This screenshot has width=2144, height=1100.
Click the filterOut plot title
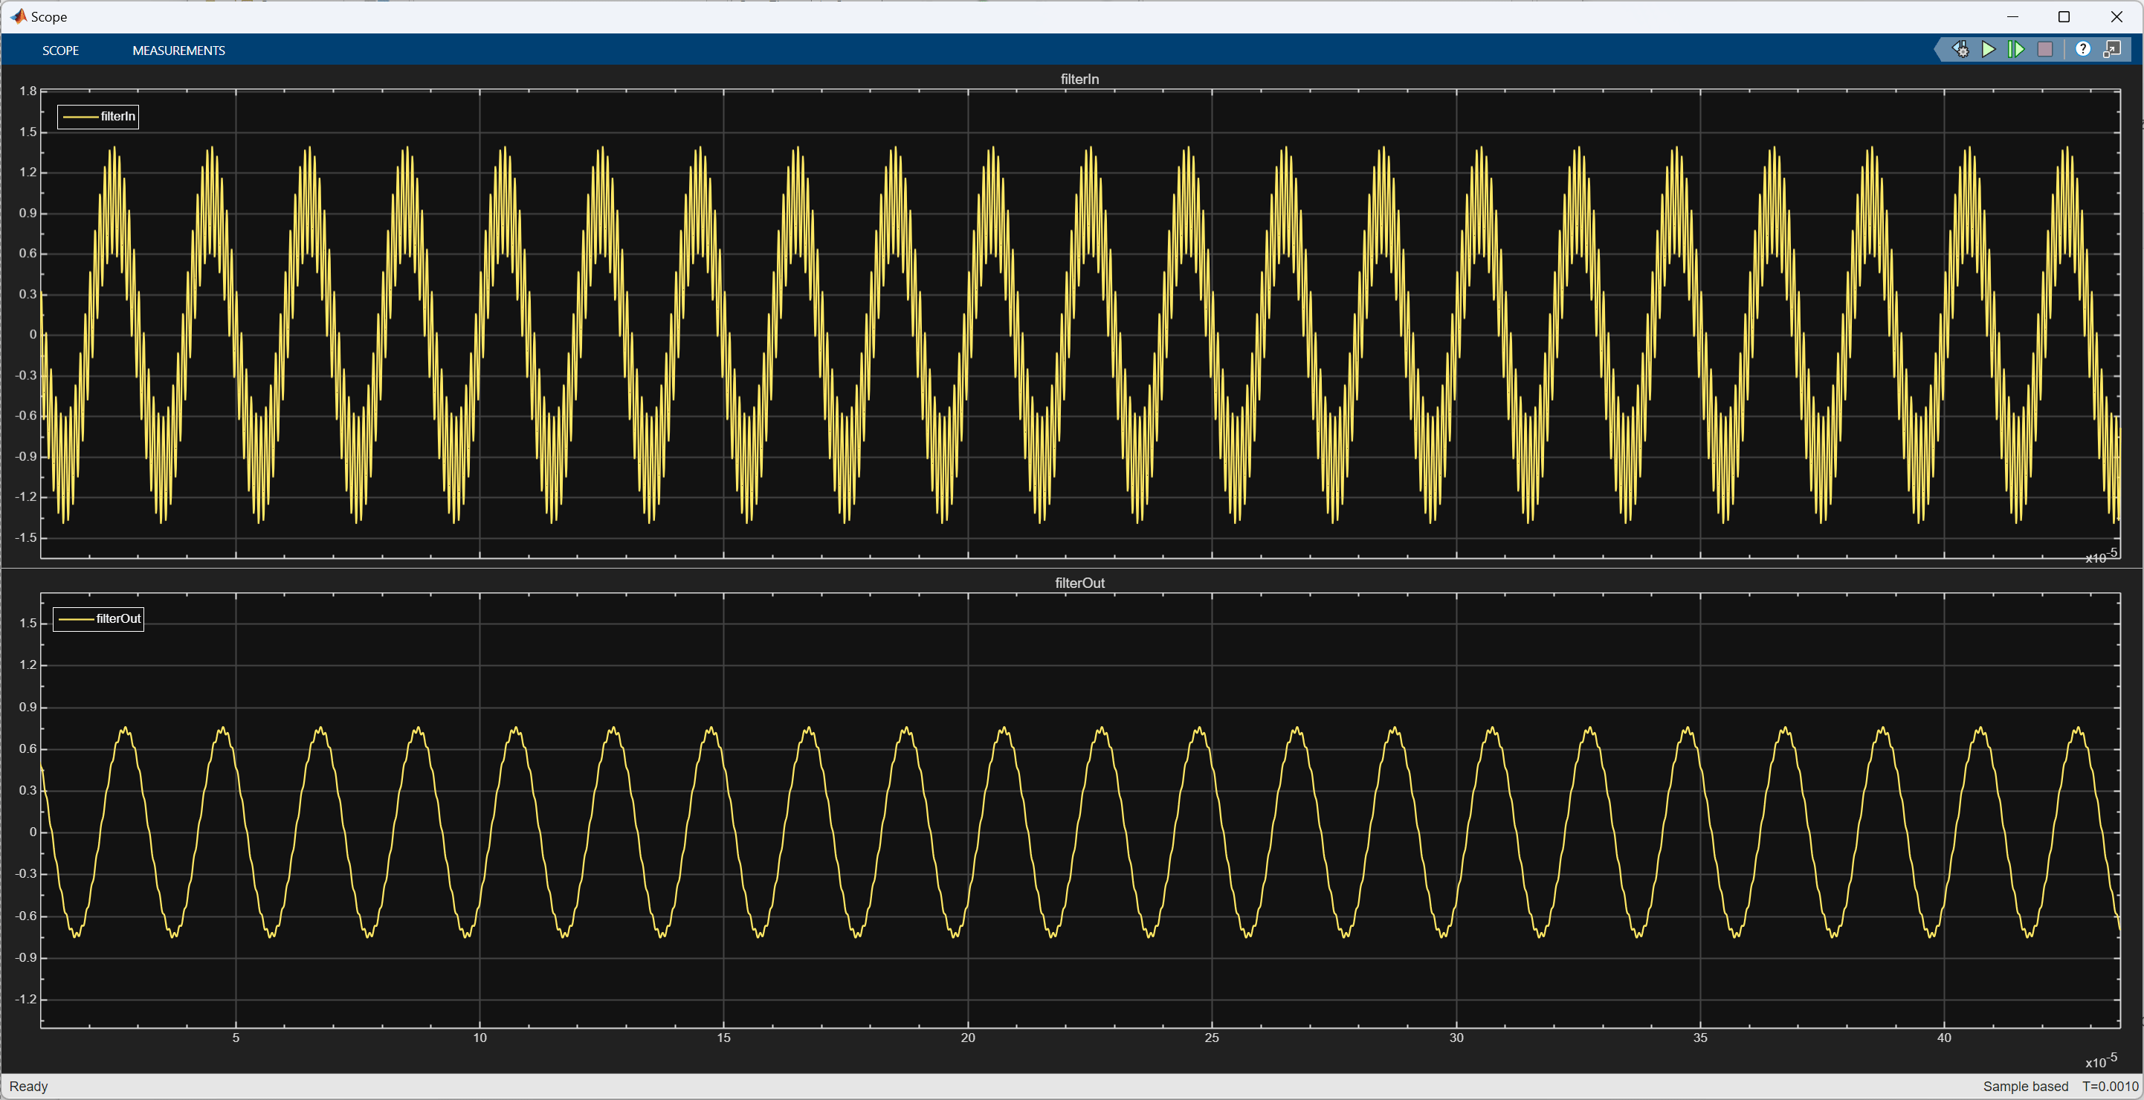click(x=1079, y=583)
